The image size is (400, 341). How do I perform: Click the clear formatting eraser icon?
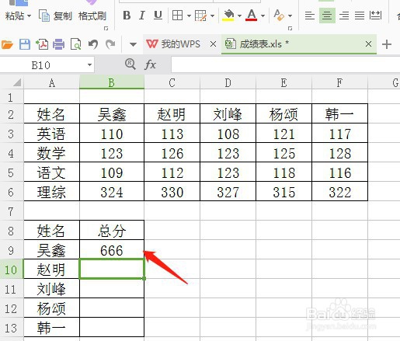[x=279, y=16]
